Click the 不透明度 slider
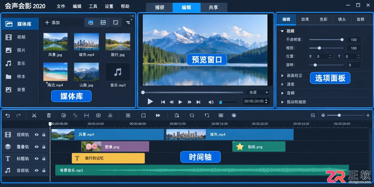The height and width of the screenshot is (187, 374). click(326, 40)
